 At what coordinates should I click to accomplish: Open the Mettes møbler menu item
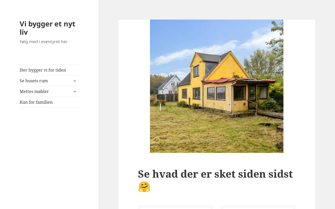(x=34, y=91)
